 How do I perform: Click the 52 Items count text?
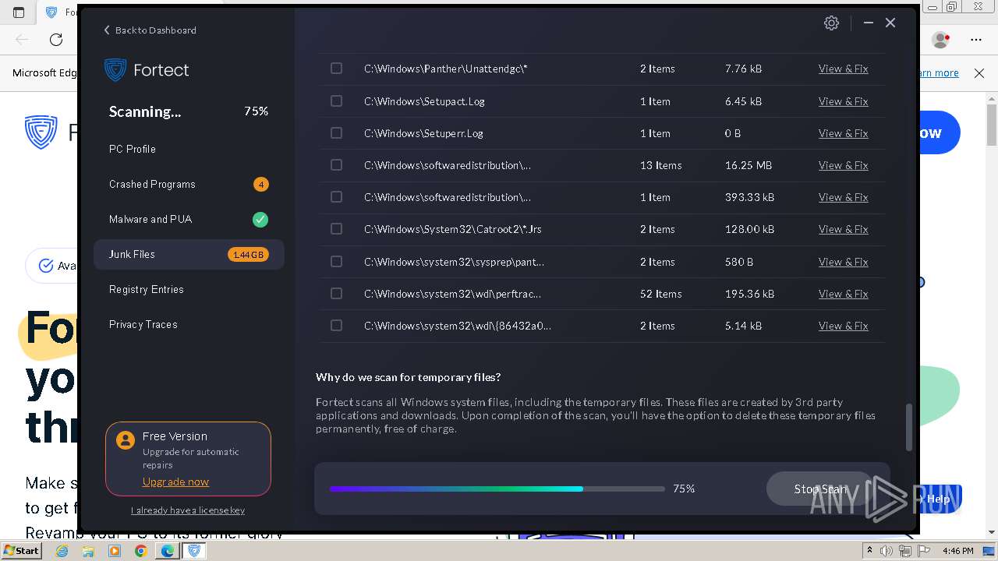pyautogui.click(x=661, y=294)
